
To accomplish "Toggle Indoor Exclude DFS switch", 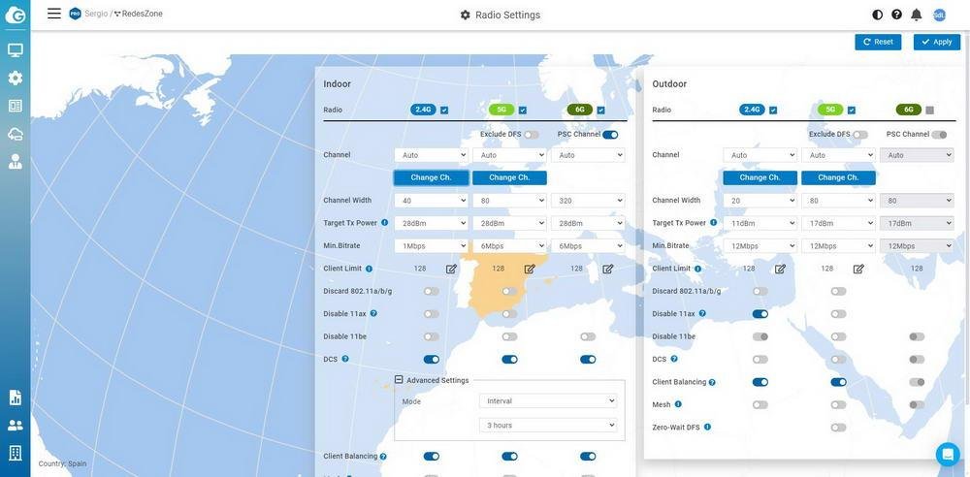I will [532, 134].
